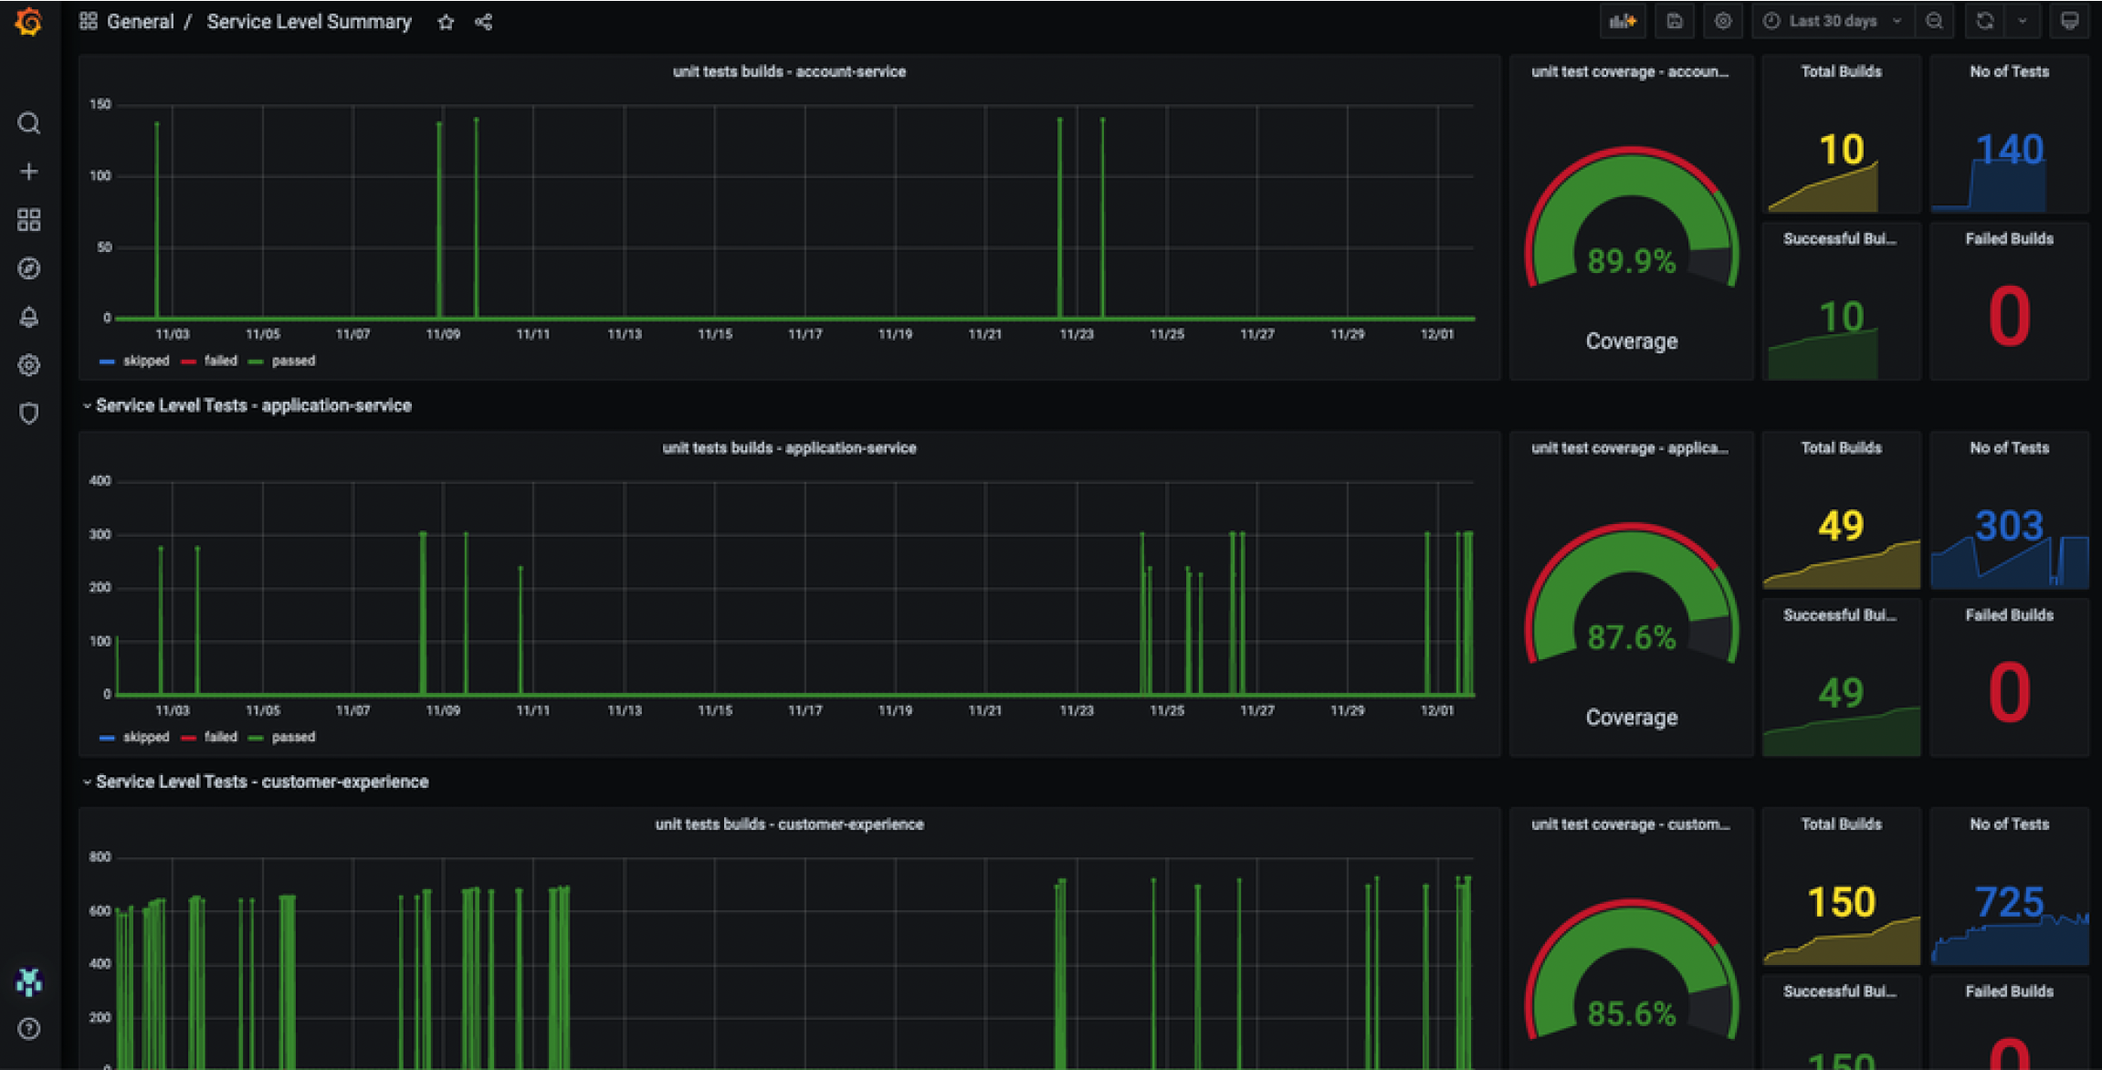Open unit tests builds - account-service panel title
This screenshot has height=1070, width=2102.
click(789, 72)
